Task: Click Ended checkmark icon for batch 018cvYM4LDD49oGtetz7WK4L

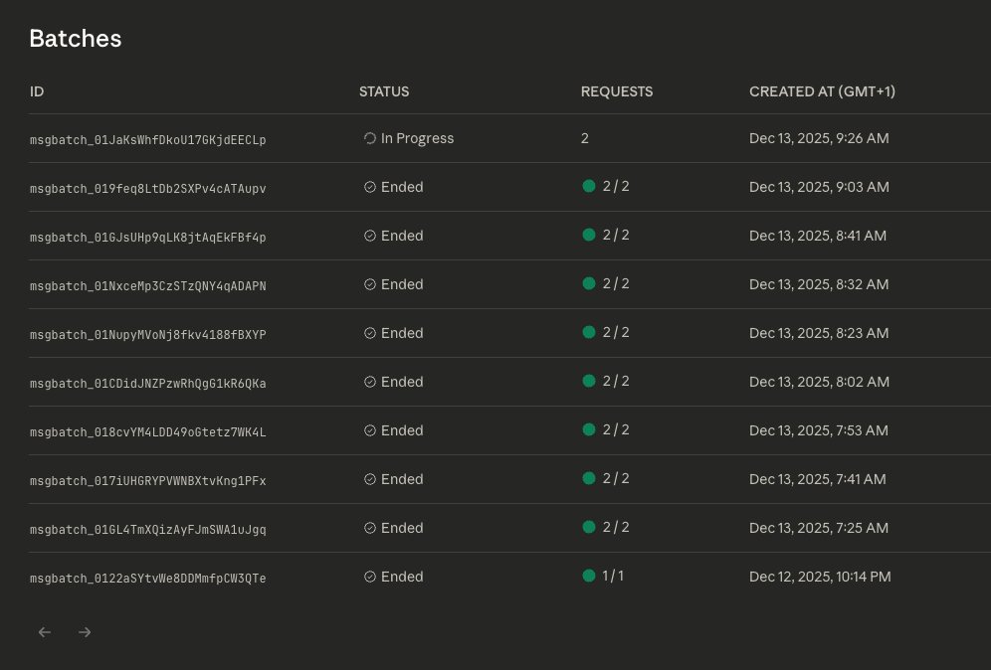Action: pos(370,430)
